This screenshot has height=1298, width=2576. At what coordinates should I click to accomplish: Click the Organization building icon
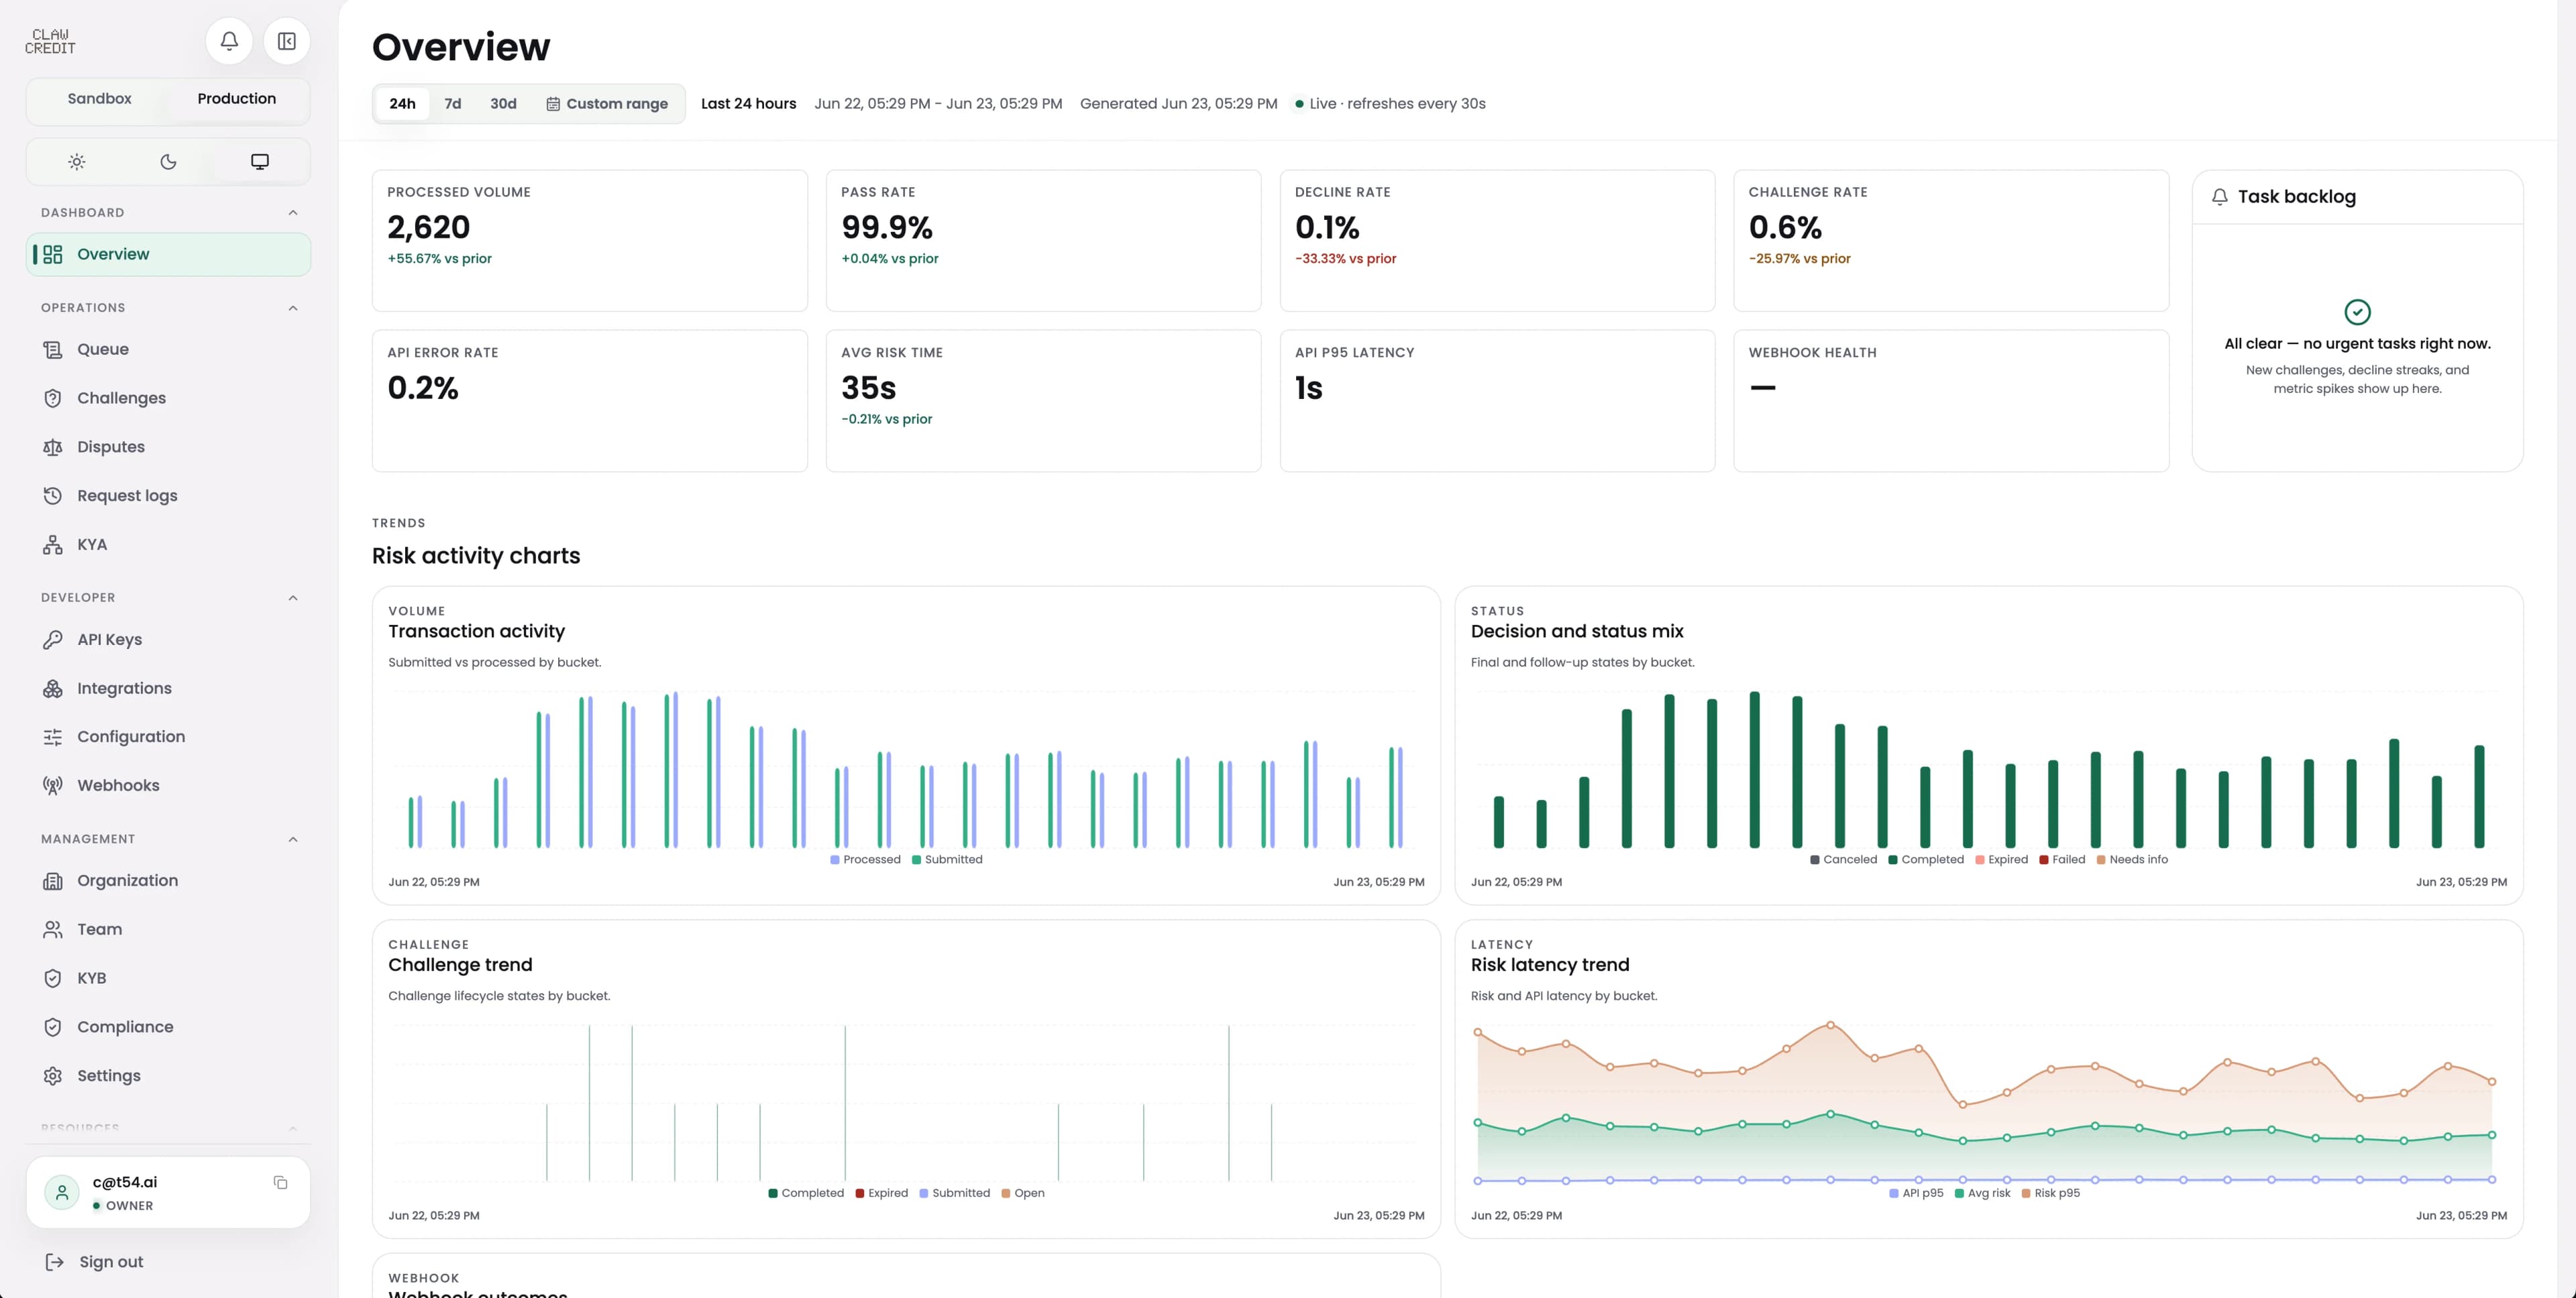[x=53, y=882]
